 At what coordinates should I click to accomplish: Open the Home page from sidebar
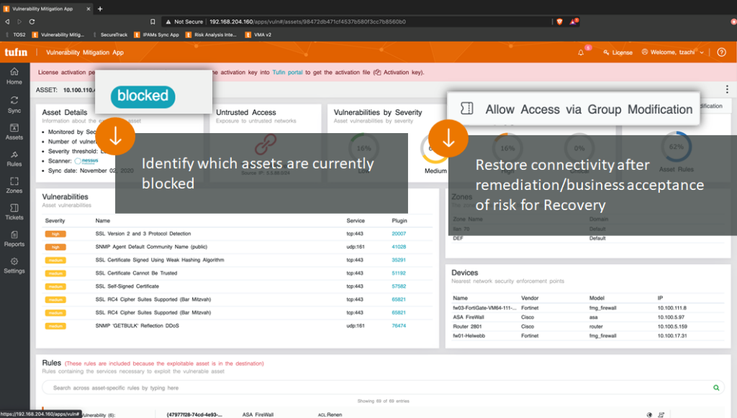[x=14, y=75]
